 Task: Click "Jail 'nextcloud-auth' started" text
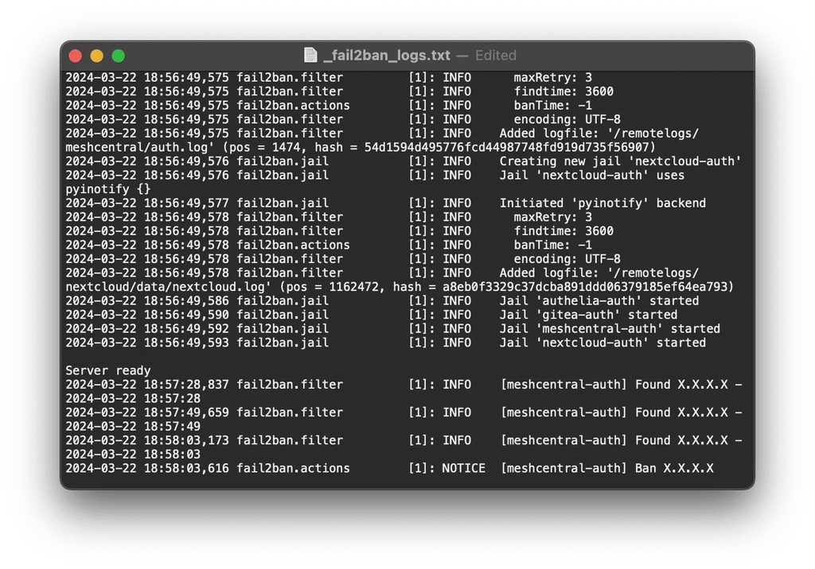603,343
